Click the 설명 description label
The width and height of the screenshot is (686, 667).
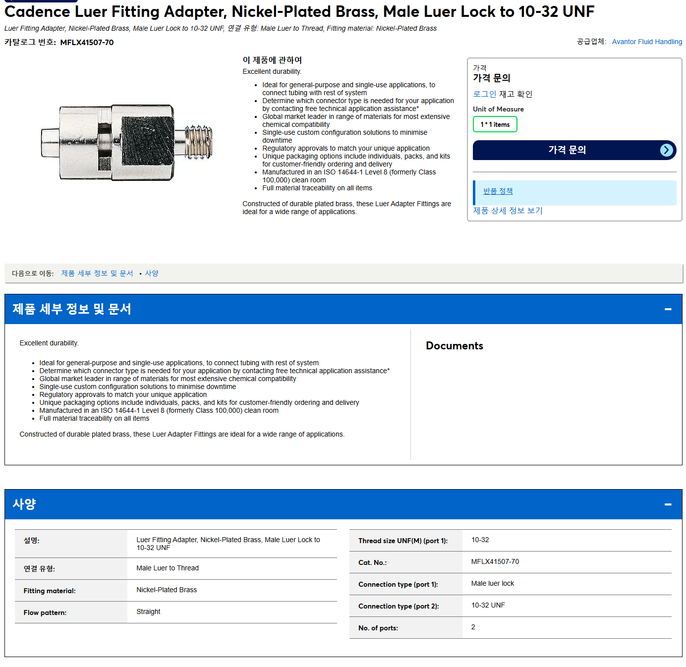[x=31, y=541]
